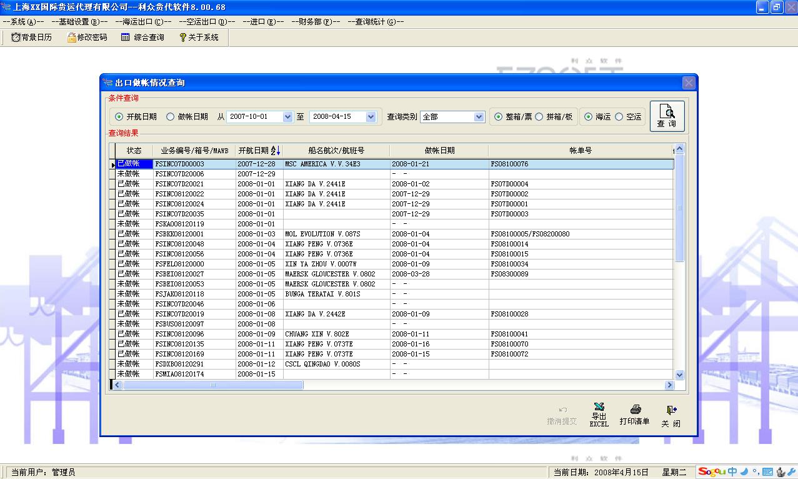Click the greyed 撤消提交 undo submit button
The width and height of the screenshot is (798, 479).
[x=562, y=415]
